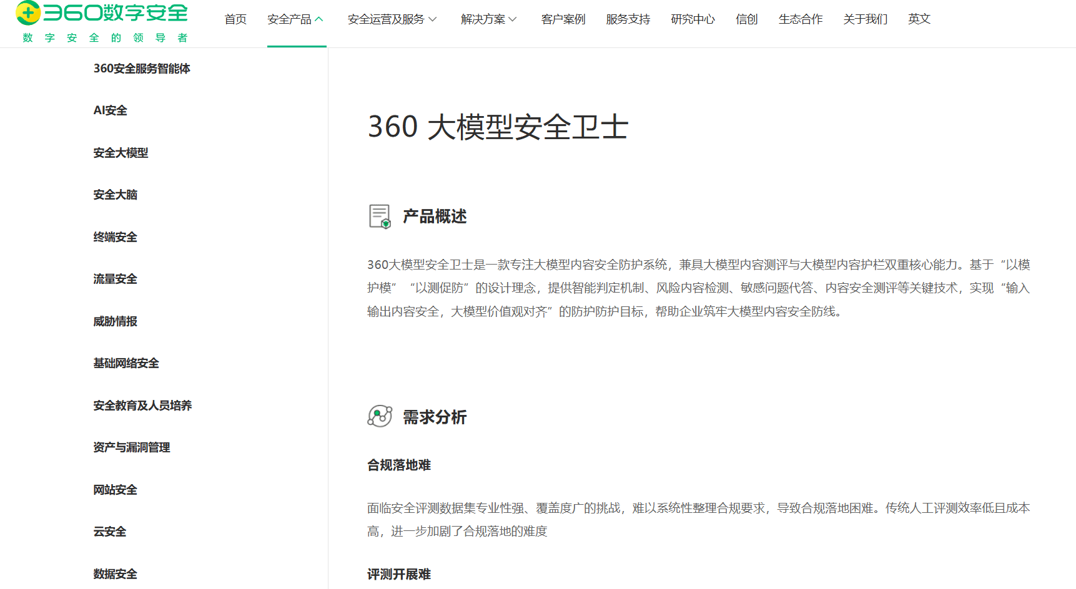Viewport: 1076px width, 589px height.
Task: Select 资产与漏洞管理 in the sidebar
Action: pos(132,447)
